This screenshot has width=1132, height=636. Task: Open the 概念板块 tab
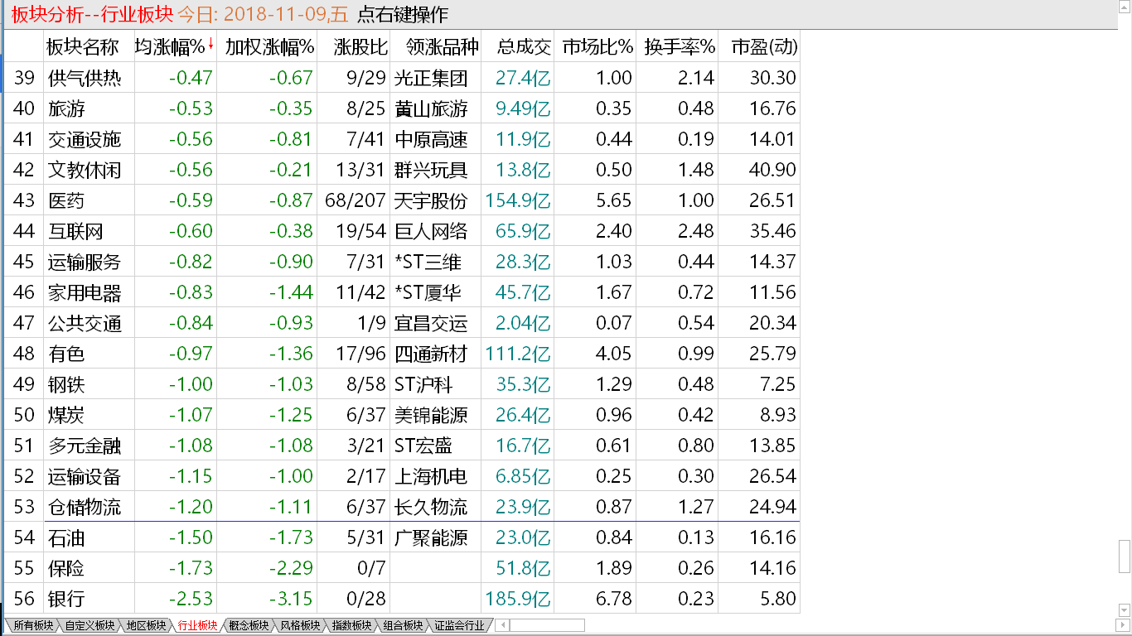[249, 626]
